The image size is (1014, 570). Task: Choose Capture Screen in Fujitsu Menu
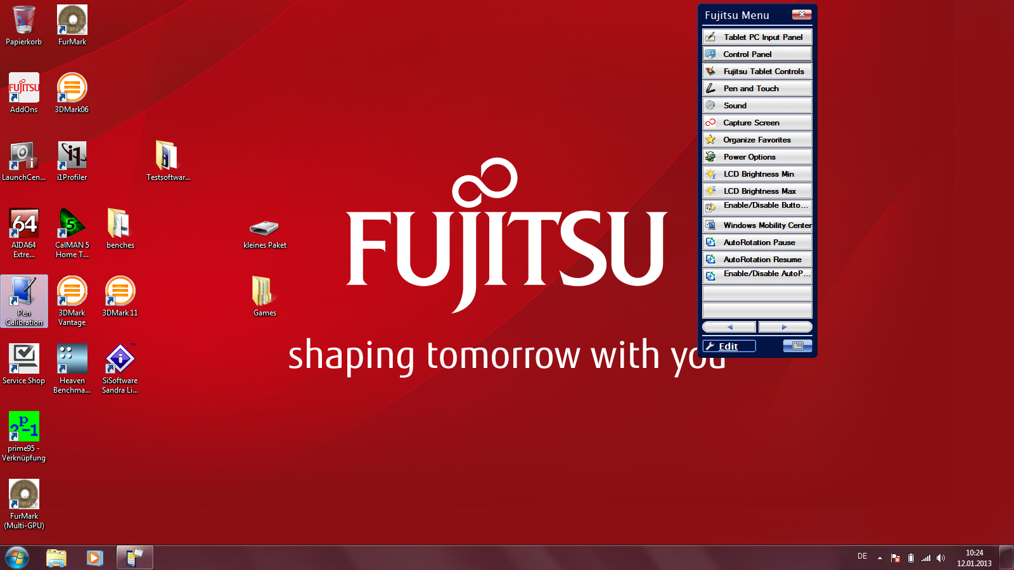click(x=757, y=122)
